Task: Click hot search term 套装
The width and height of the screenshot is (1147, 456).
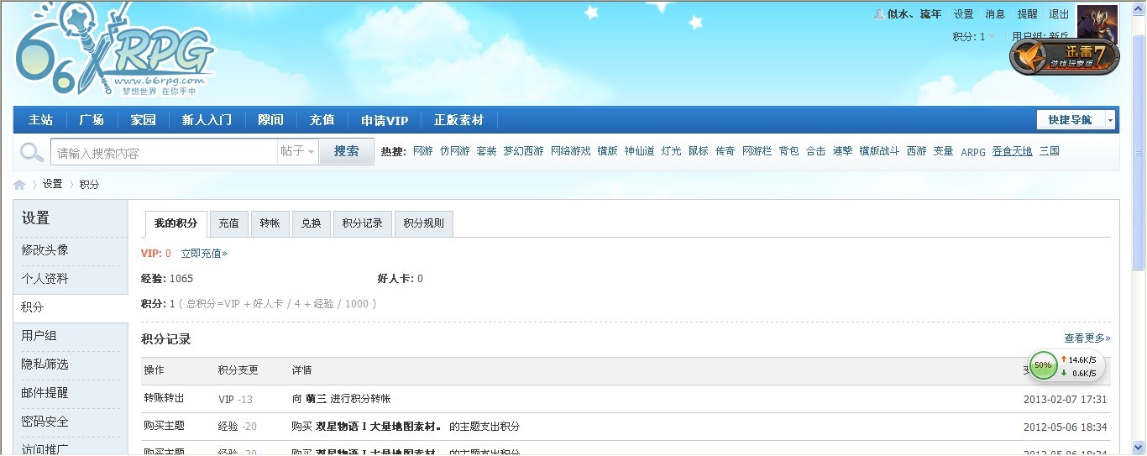Action: (486, 152)
